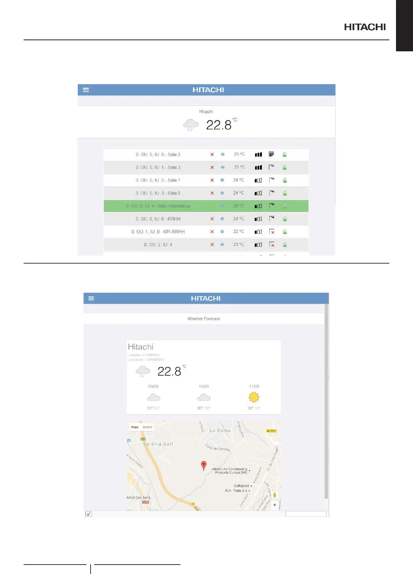Click 25 ºC setpoint in Sala 2 row
The image size is (413, 584).
coord(239,154)
